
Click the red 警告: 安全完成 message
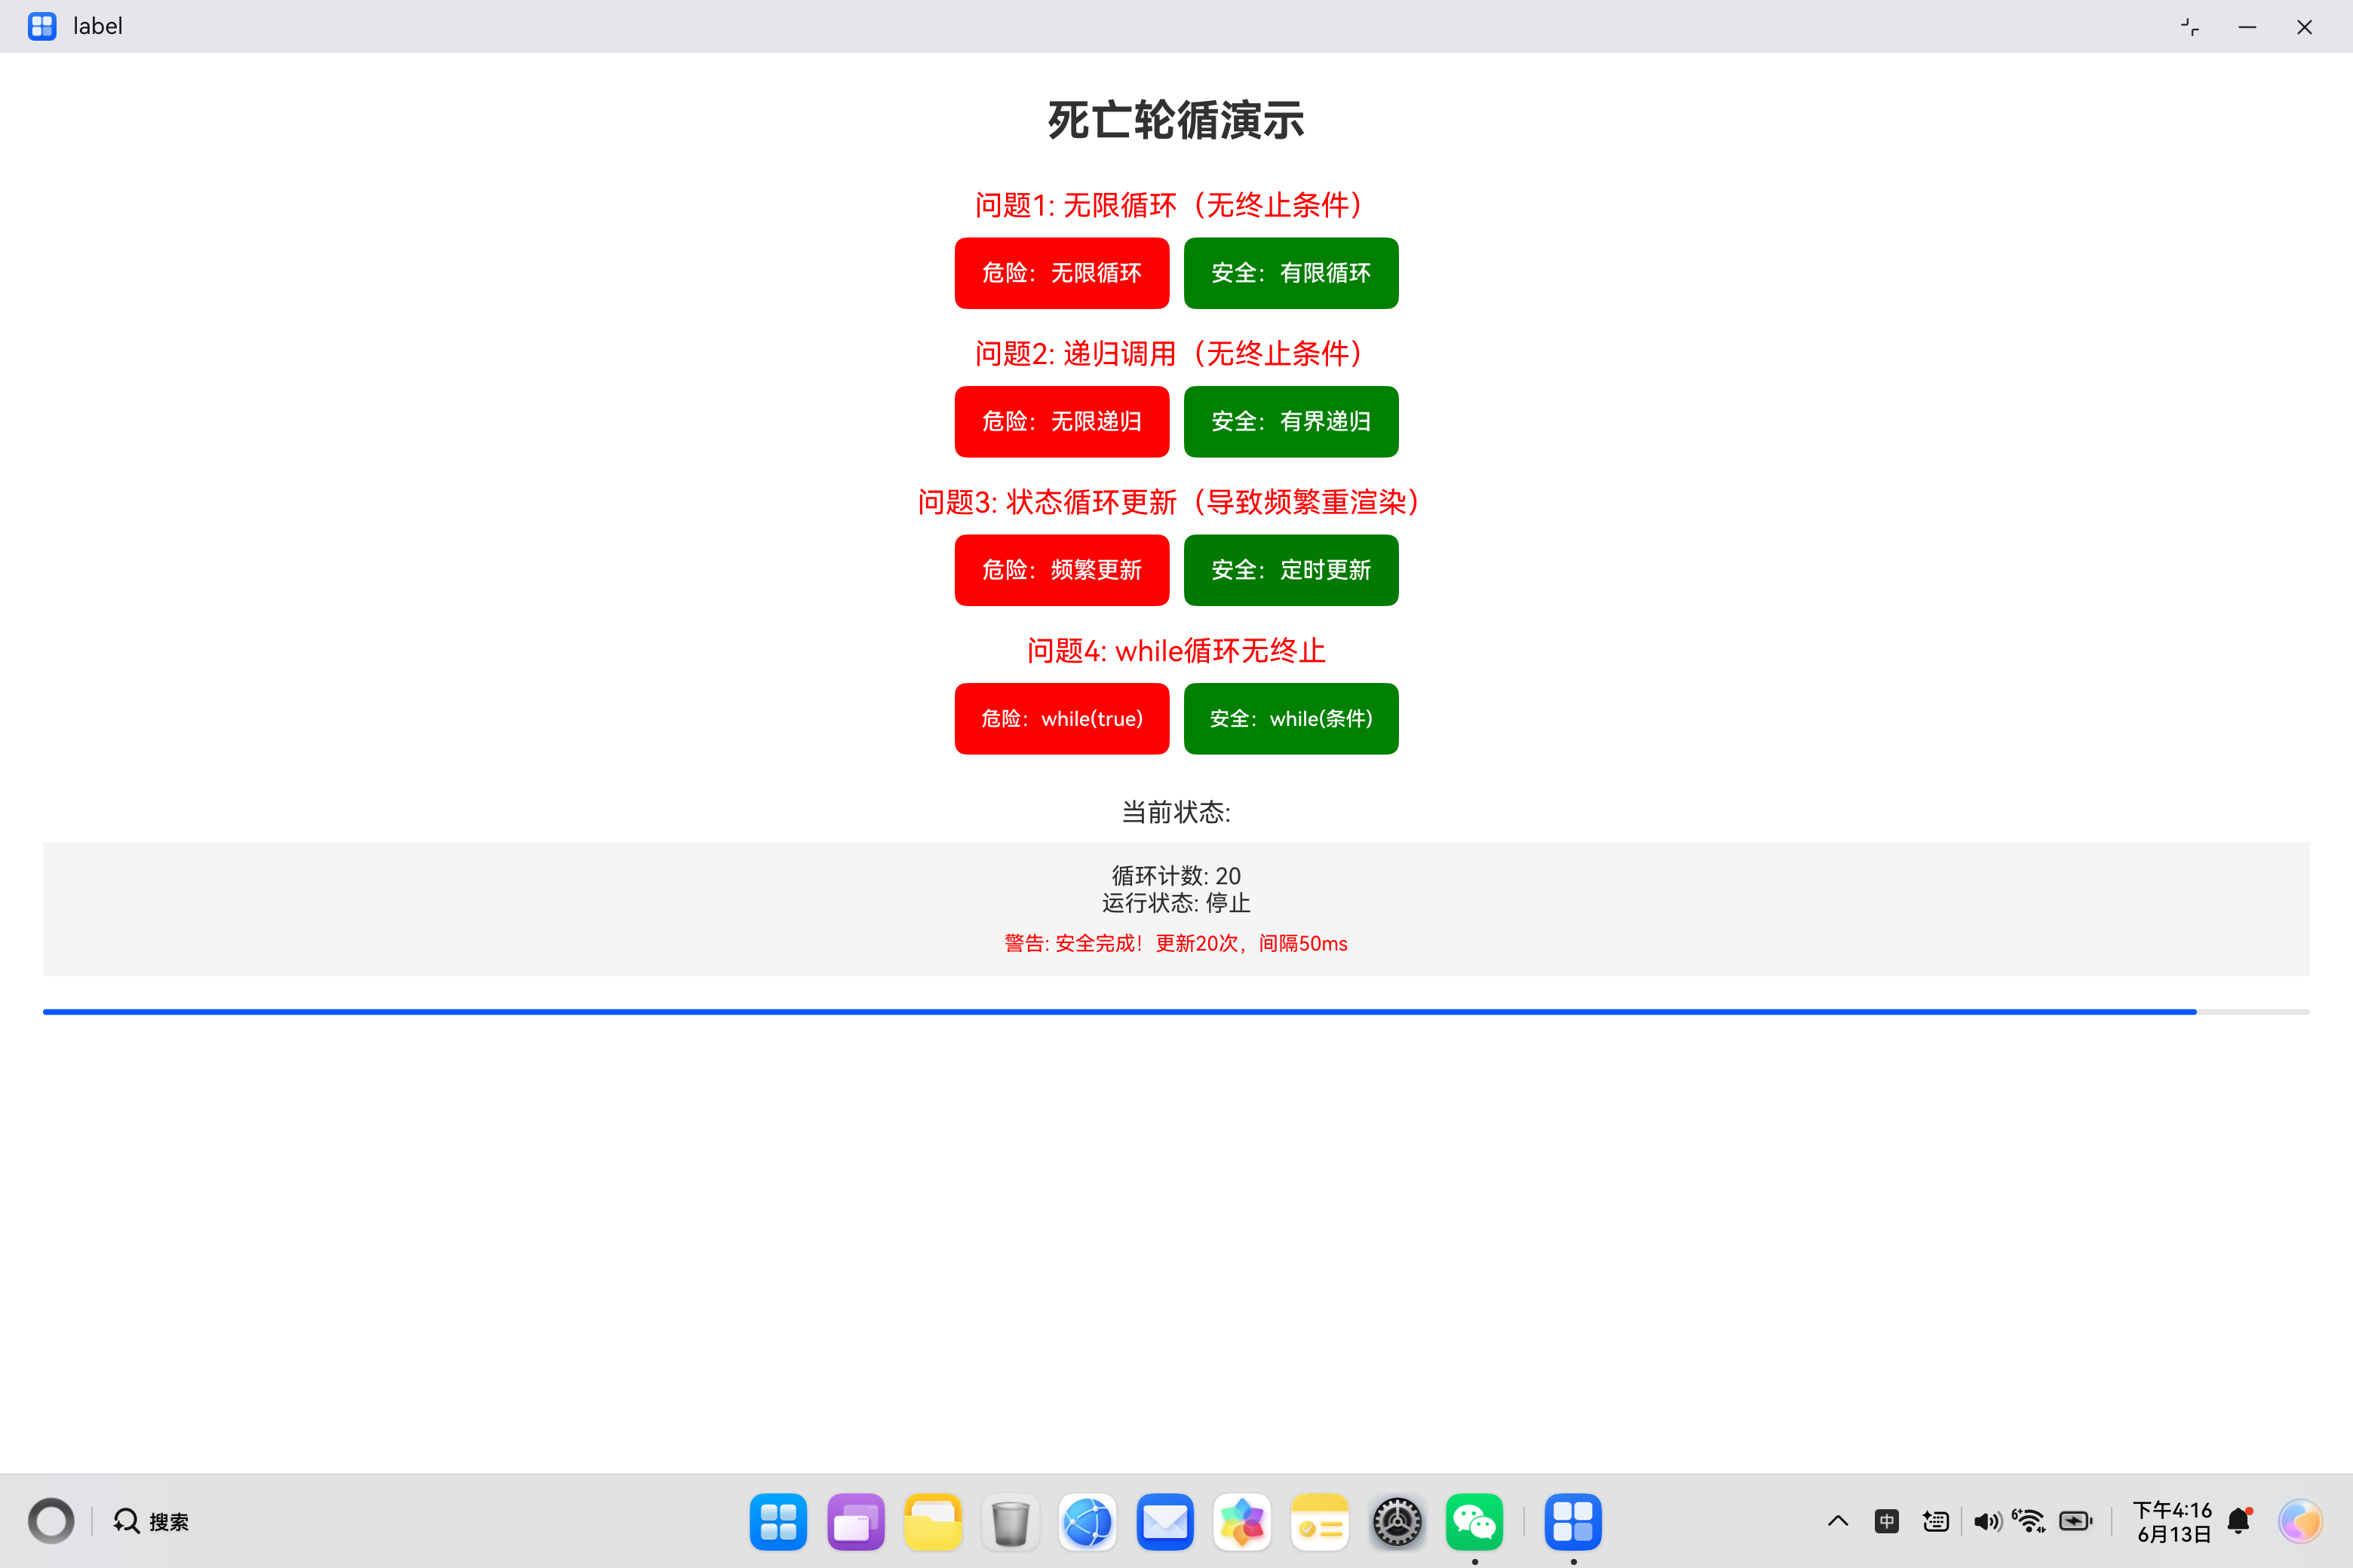pyautogui.click(x=1176, y=944)
